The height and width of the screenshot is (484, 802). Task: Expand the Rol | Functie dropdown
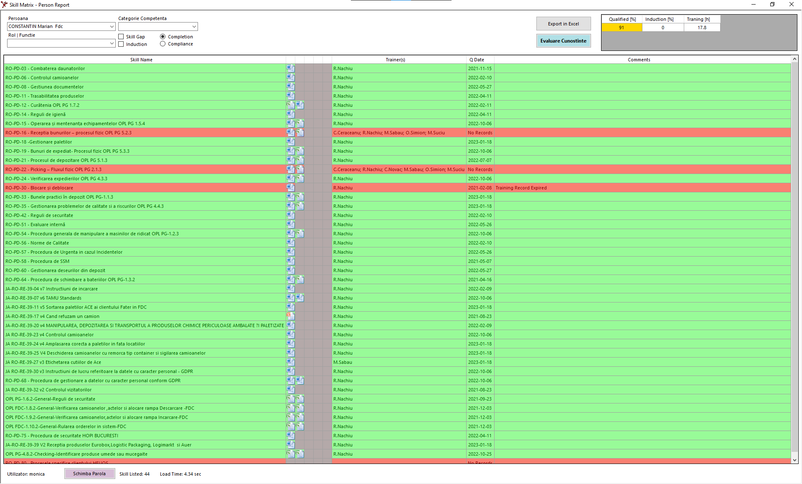coord(112,43)
